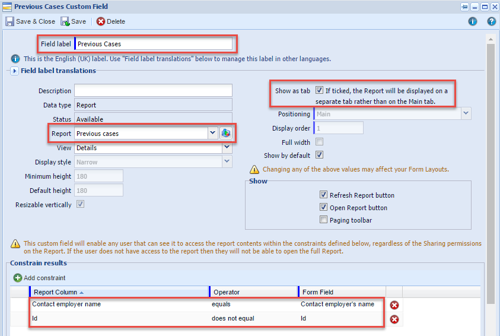The height and width of the screenshot is (336, 500).
Task: Click the Status Available field
Action: pyautogui.click(x=154, y=118)
